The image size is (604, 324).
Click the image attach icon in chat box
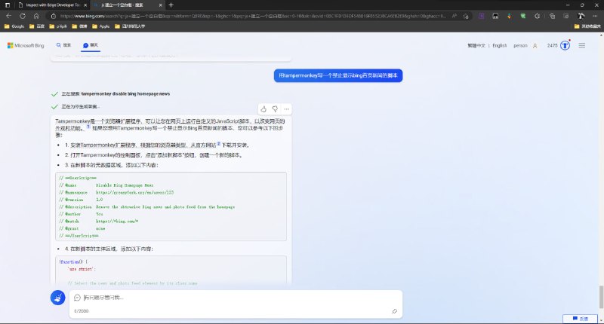coord(394,311)
